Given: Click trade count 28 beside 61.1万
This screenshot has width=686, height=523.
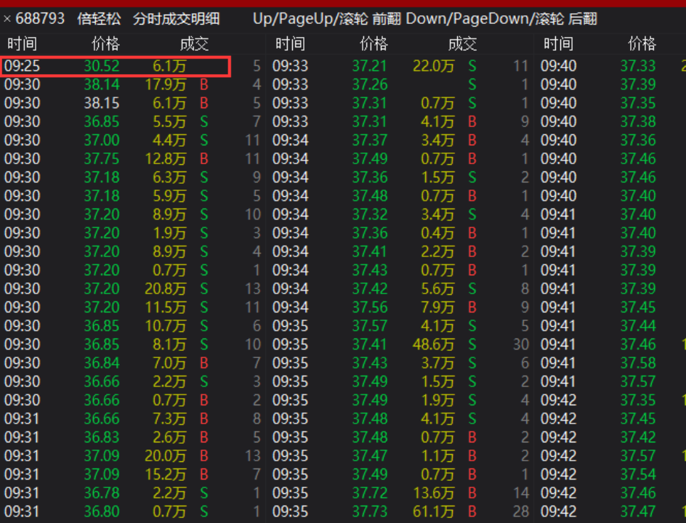Looking at the screenshot, I should tap(521, 511).
